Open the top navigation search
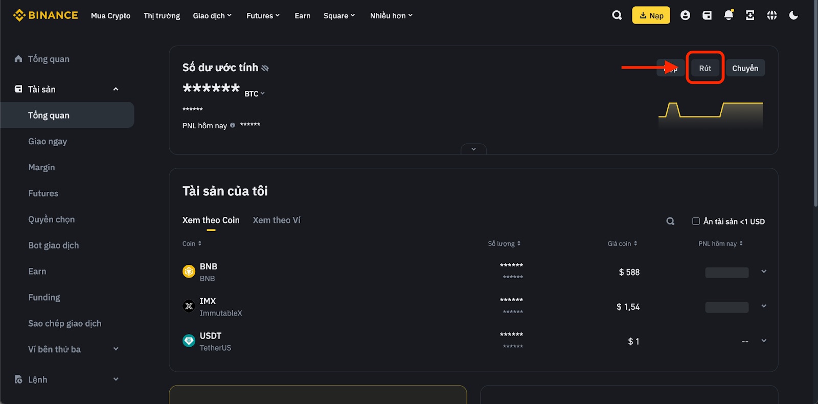This screenshot has height=404, width=818. (x=617, y=15)
